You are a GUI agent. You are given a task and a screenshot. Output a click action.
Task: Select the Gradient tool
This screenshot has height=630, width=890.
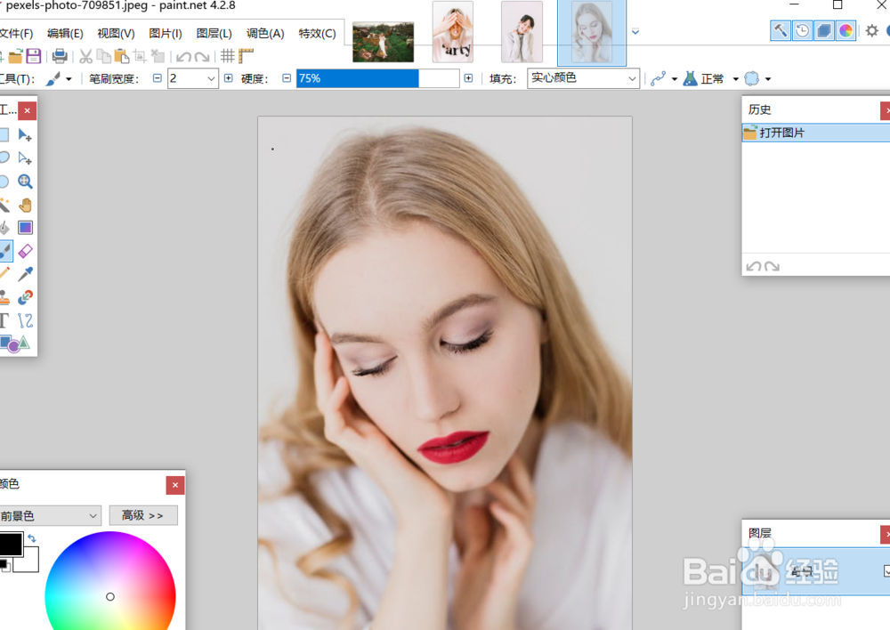[25, 227]
